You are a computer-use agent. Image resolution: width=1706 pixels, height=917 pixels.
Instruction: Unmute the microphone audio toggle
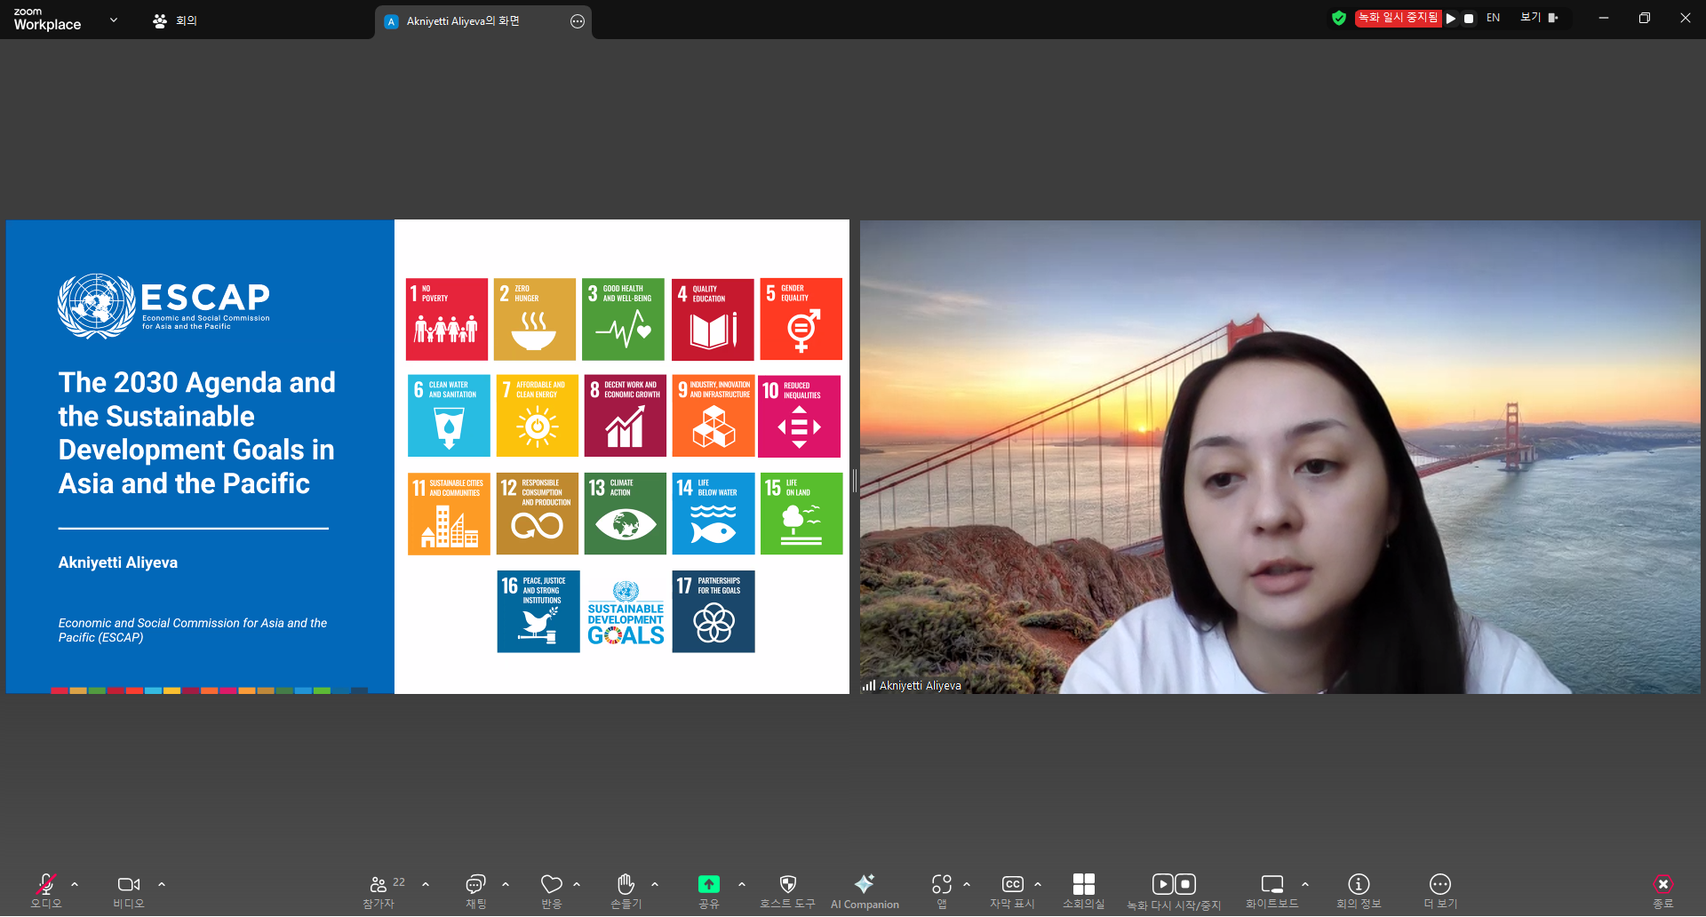45,884
